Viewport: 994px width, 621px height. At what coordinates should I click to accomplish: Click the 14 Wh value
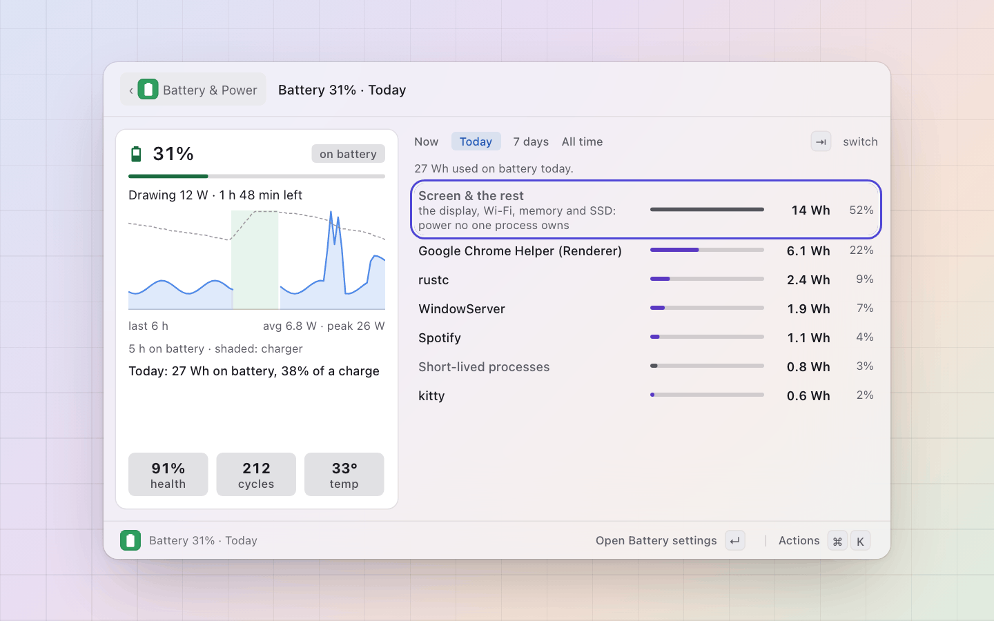pyautogui.click(x=810, y=210)
